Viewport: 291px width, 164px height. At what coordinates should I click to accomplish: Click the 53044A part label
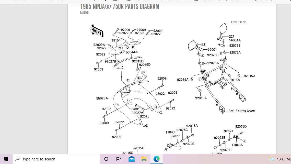(132, 52)
